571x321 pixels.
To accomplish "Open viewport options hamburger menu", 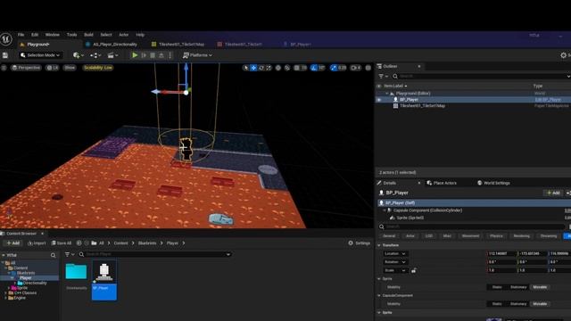I will (x=4, y=68).
